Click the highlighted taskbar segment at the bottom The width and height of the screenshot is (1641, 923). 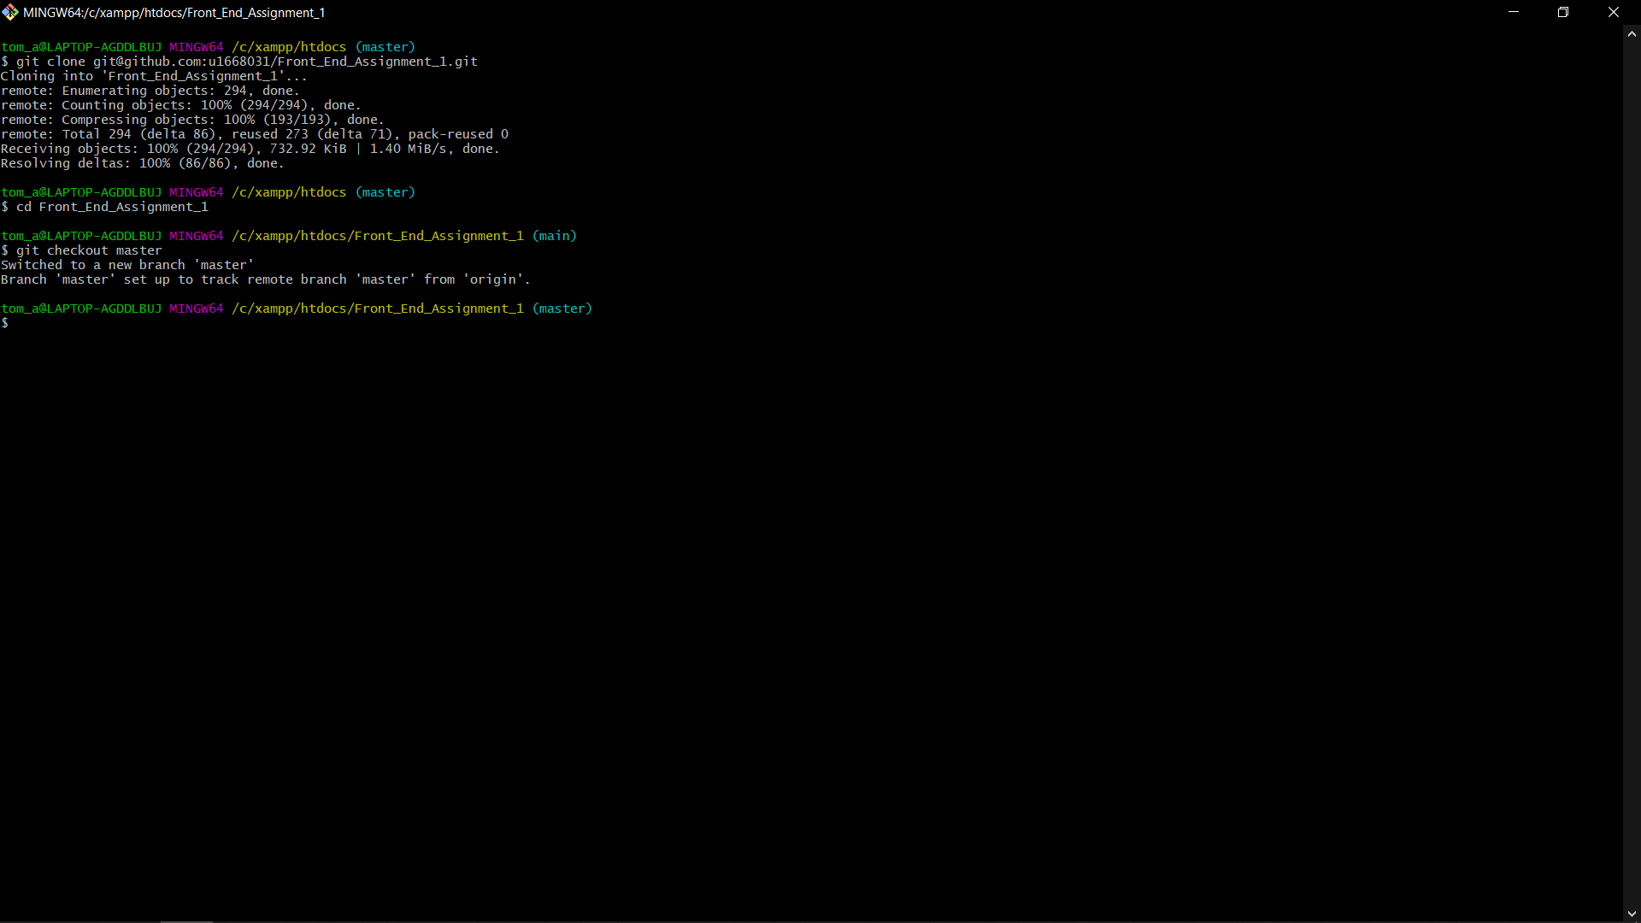click(186, 921)
